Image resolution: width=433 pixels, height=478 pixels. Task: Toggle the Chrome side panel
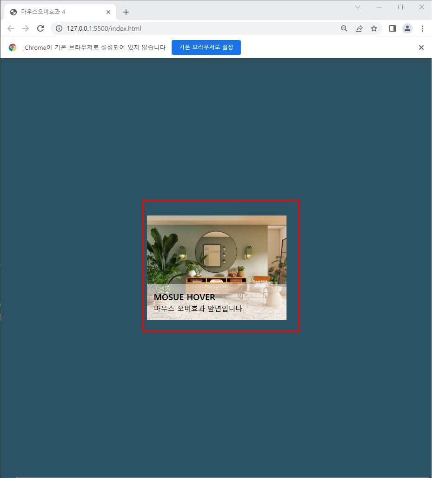(393, 28)
